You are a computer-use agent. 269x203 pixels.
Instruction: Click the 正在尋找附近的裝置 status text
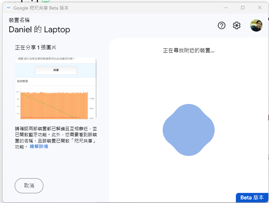click(x=189, y=51)
